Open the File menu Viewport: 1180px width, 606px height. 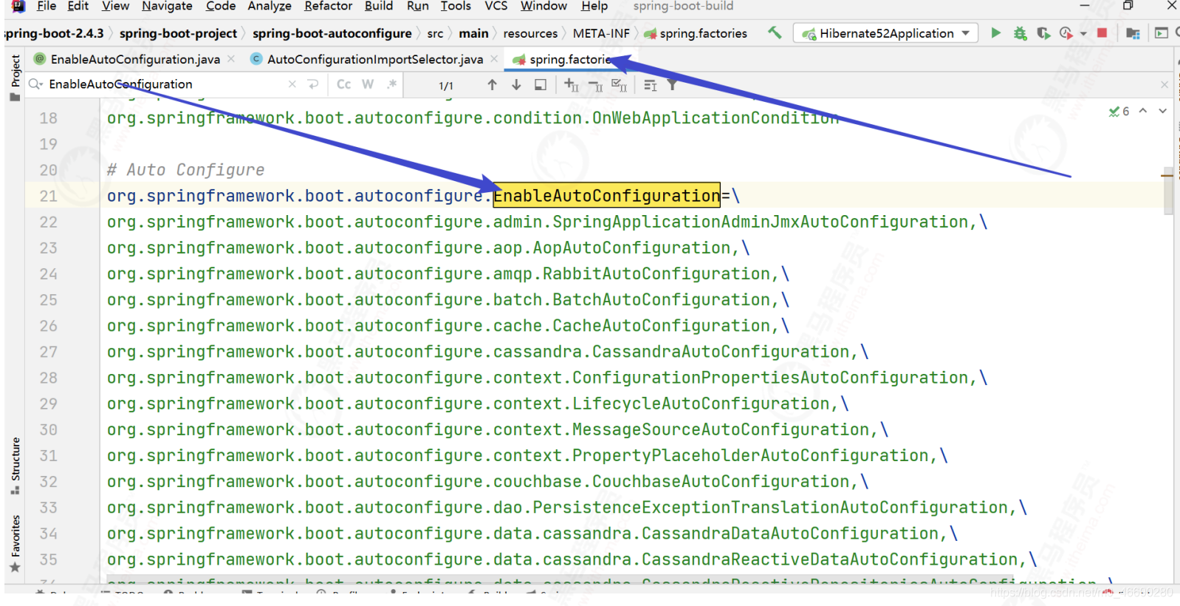(46, 7)
